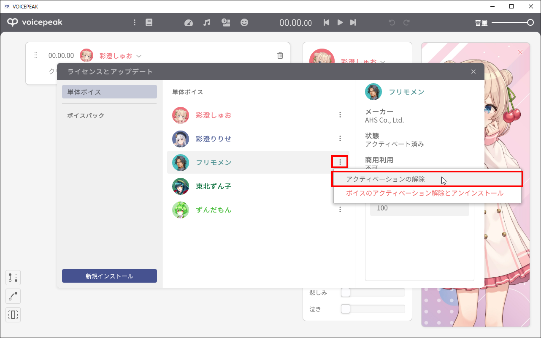541x338 pixels.
Task: Click the voicepeak logo
Action: click(x=35, y=22)
